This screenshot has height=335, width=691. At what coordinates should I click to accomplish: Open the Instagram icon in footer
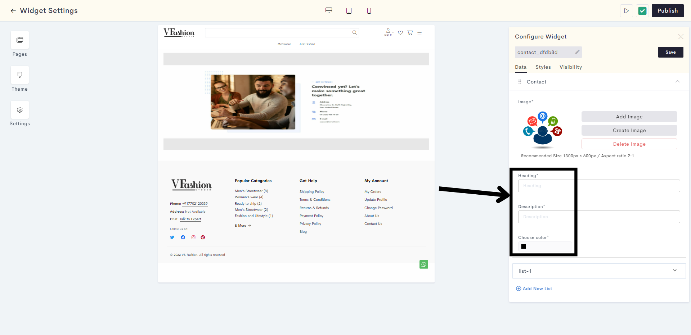[x=193, y=237]
